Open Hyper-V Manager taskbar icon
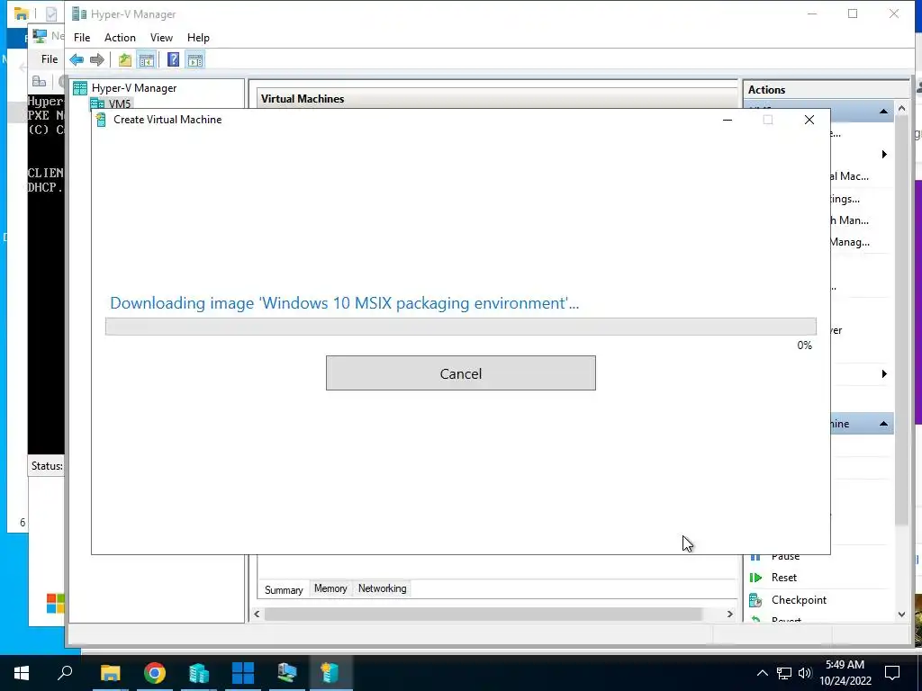The width and height of the screenshot is (922, 691). (199, 673)
